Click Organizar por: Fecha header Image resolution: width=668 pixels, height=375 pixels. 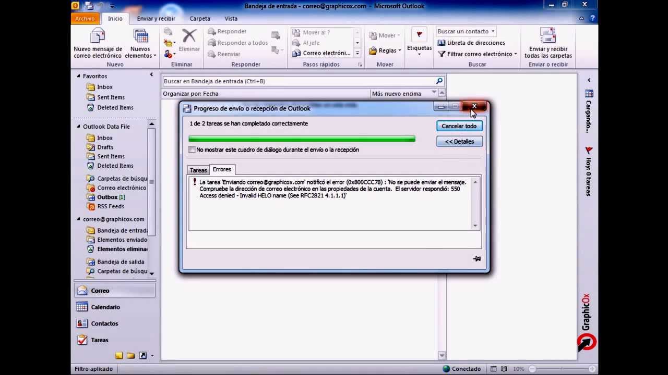click(x=190, y=94)
